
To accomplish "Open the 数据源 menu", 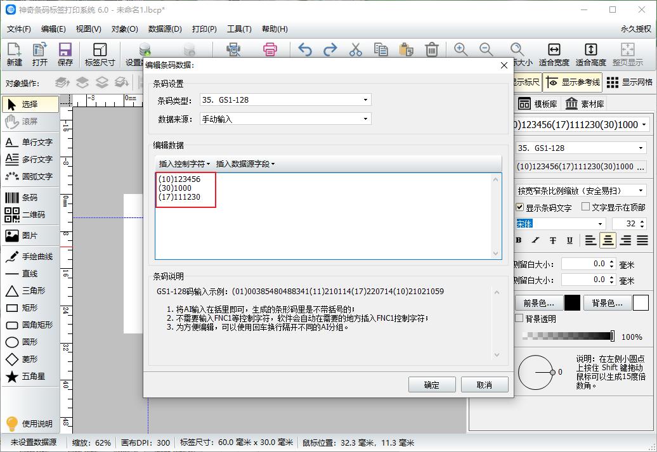I will point(164,29).
